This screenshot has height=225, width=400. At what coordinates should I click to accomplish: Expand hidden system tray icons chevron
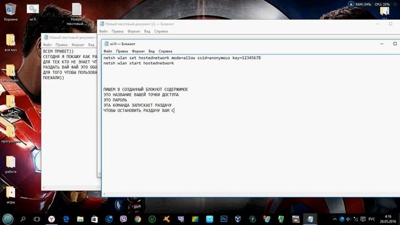335,219
